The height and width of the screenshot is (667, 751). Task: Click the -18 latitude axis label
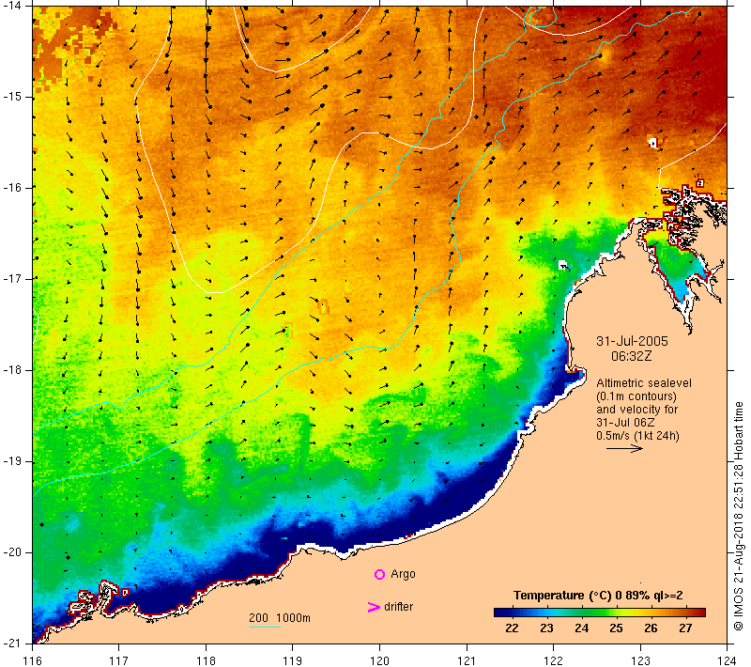[11, 370]
